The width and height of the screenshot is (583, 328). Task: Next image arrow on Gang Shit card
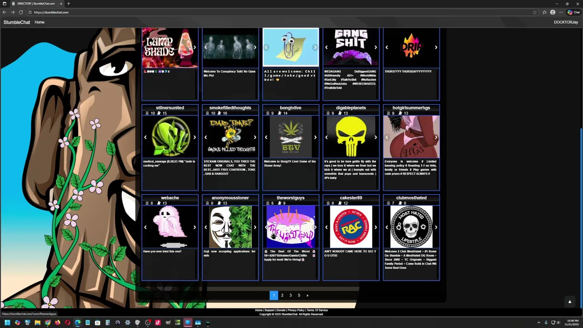375,47
